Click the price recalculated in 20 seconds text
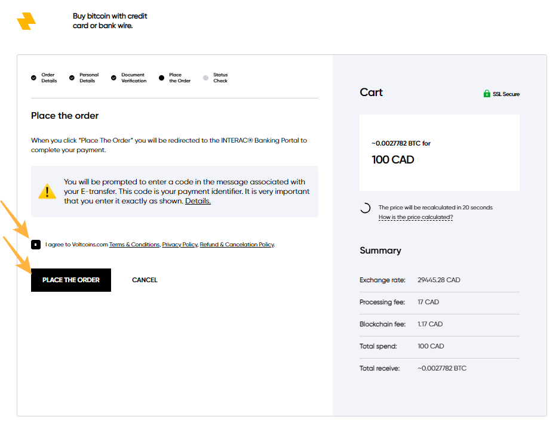This screenshot has height=423, width=553. click(x=435, y=208)
